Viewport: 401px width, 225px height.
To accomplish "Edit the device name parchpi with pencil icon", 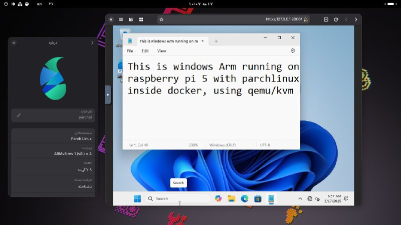I will pos(19,115).
